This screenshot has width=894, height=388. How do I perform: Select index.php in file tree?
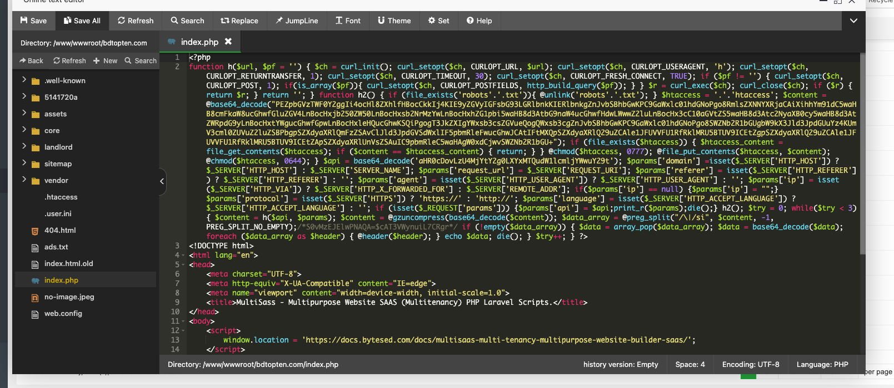61,280
